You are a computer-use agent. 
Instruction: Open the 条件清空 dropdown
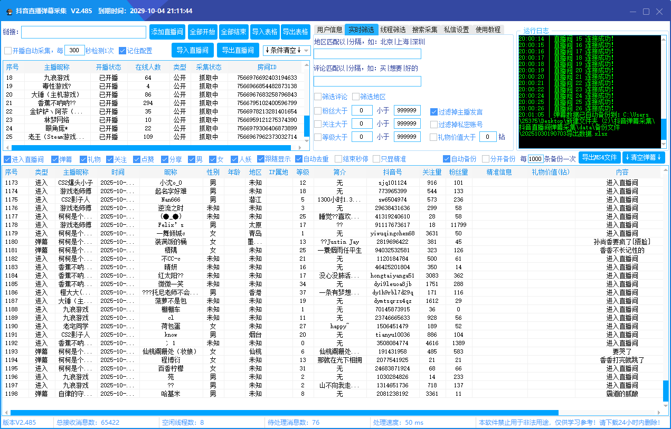pos(286,51)
